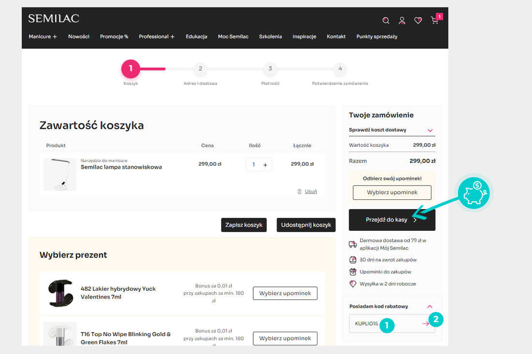Remove the lamp via the Usuń link
The image size is (532, 354).
tap(311, 191)
